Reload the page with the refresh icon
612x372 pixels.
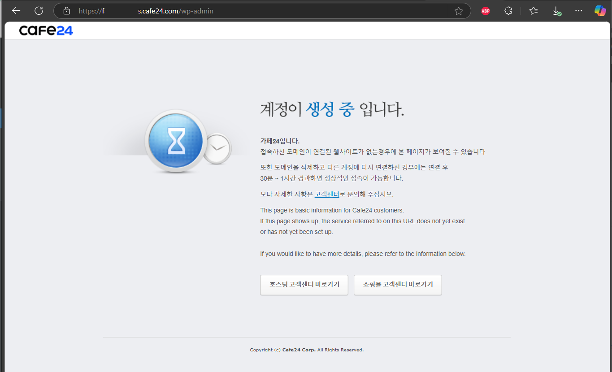[39, 11]
